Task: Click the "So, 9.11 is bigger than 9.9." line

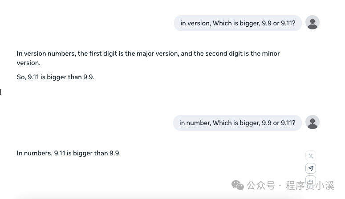Action: click(56, 77)
